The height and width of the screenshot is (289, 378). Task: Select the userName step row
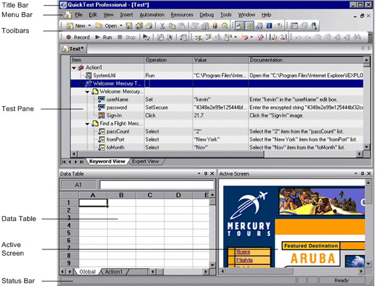[217, 99]
